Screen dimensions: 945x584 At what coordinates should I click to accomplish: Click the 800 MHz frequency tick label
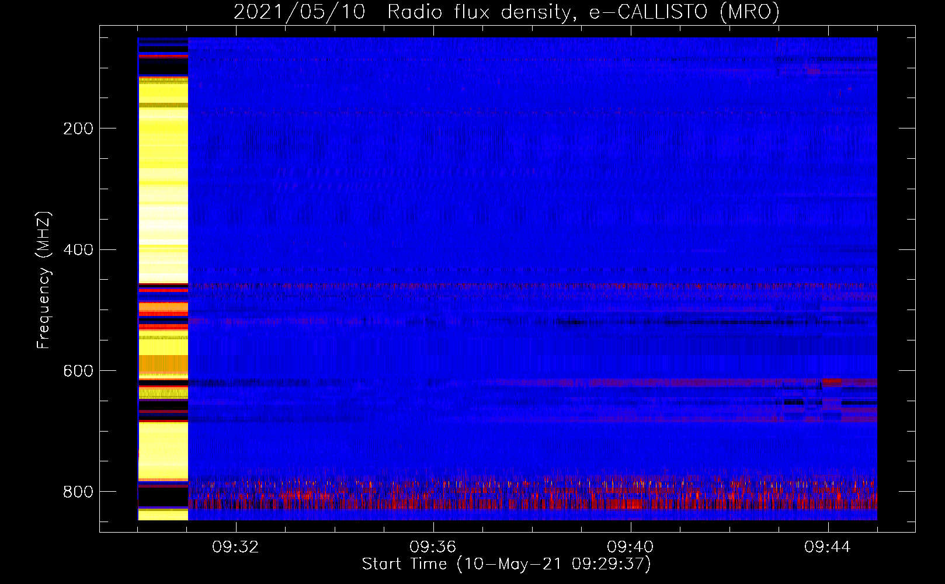[78, 492]
